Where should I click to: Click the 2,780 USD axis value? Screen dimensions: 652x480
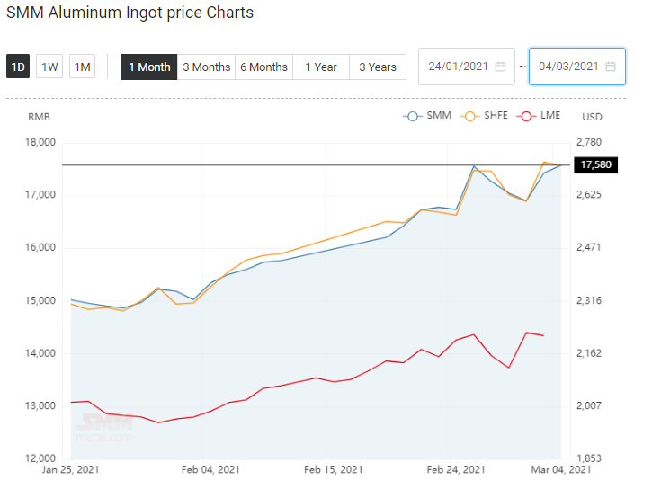coord(589,142)
